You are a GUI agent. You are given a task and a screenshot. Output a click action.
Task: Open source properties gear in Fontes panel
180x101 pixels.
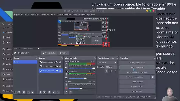point(49,92)
